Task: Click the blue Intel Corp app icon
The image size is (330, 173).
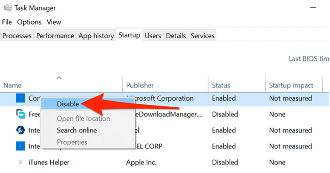Action: (20, 146)
